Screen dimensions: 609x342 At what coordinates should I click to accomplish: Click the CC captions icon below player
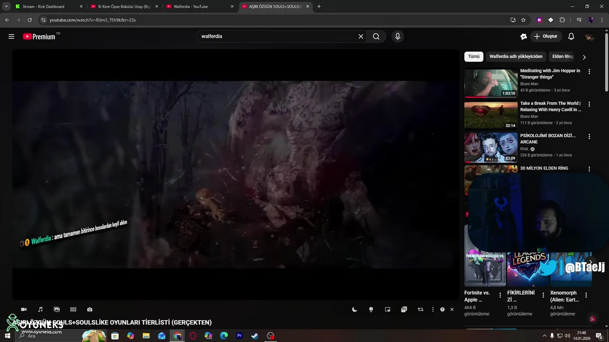coord(73,309)
